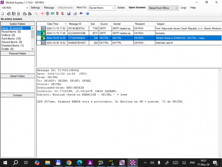Select Winlink Check-in EXERCISE message row
This screenshot has height=167, width=222.
tap(129, 38)
